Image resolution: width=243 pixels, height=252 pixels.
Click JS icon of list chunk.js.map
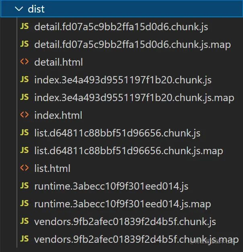25,150
